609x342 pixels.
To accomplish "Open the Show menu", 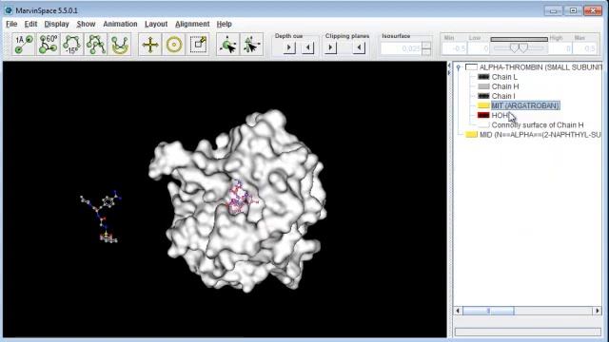I will coord(86,24).
